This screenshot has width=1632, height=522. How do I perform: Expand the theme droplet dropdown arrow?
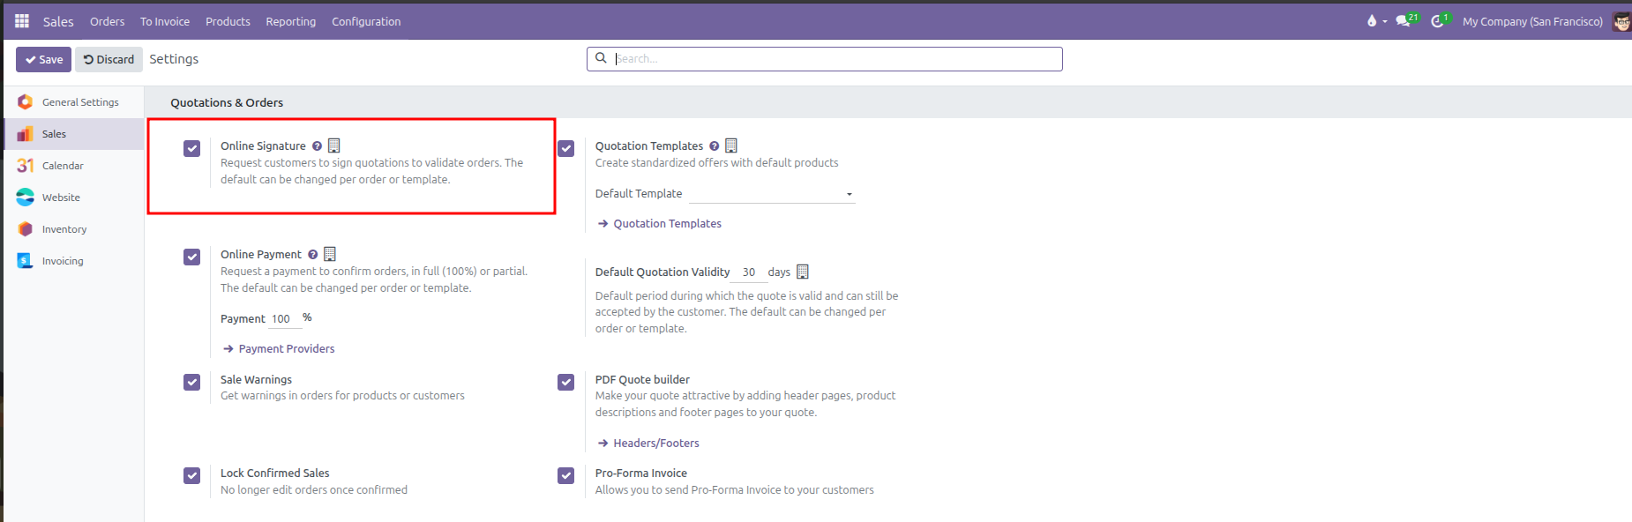pyautogui.click(x=1385, y=22)
